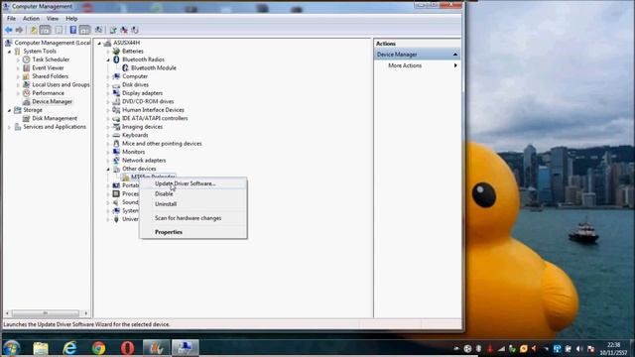635x357 pixels.
Task: Select Mice and other pointing devices
Action: click(162, 144)
